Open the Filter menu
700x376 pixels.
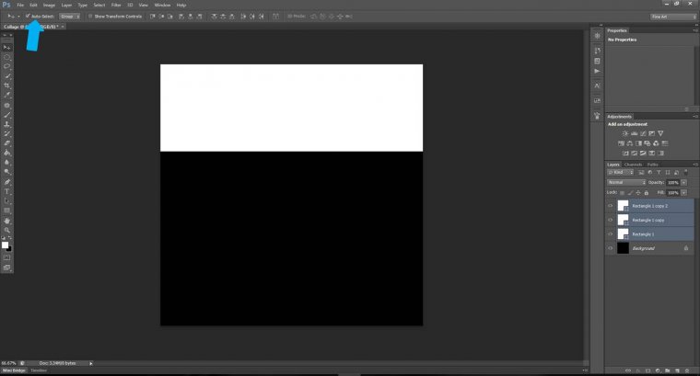[x=116, y=5]
